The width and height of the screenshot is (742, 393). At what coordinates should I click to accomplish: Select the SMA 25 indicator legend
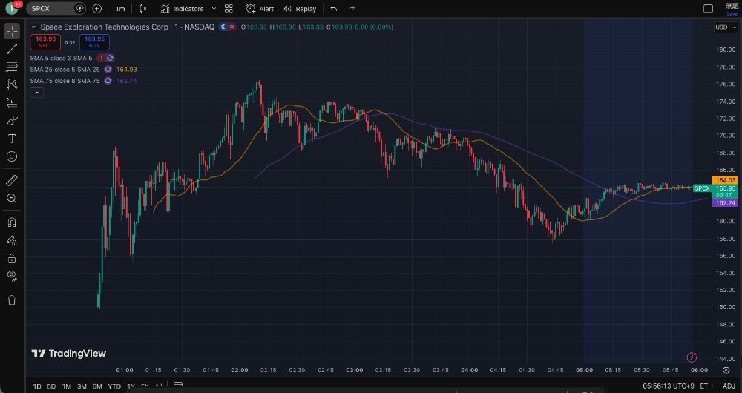65,70
